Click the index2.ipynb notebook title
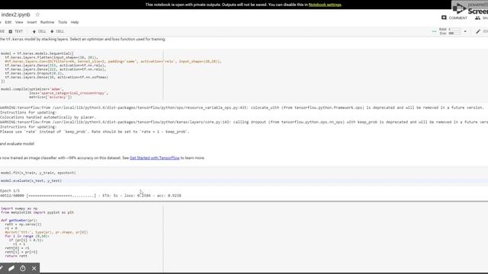The width and height of the screenshot is (488, 274). coord(15,14)
